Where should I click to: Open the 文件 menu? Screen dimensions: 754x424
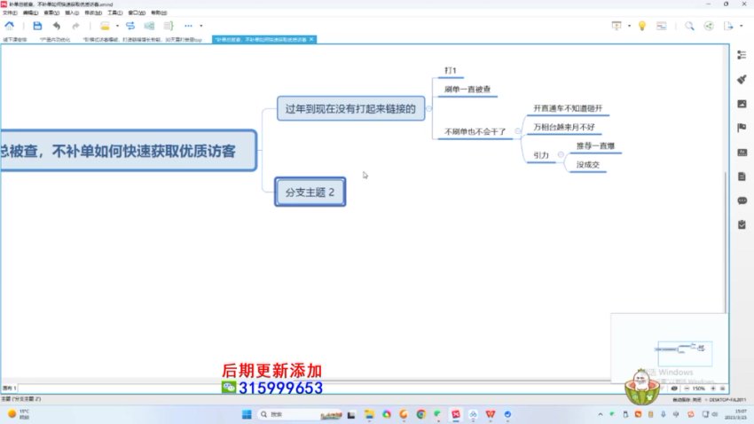click(x=9, y=13)
